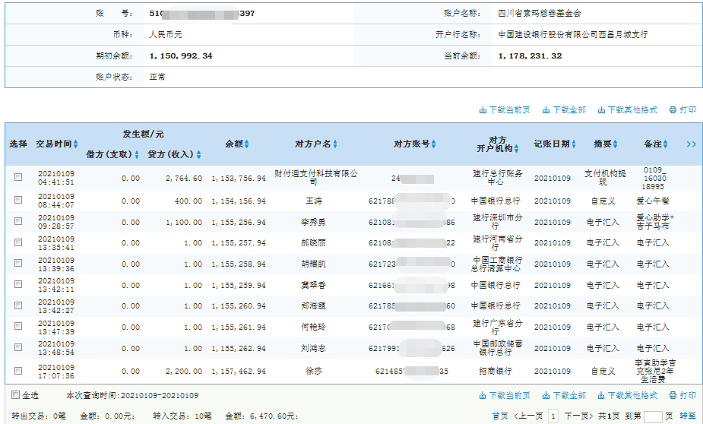The height and width of the screenshot is (424, 703).
Task: Click credit amount 2,200.00
Action: (x=184, y=371)
